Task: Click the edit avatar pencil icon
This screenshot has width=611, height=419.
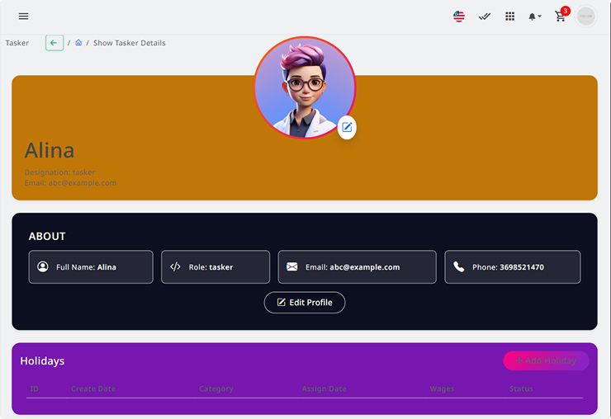Action: 347,127
